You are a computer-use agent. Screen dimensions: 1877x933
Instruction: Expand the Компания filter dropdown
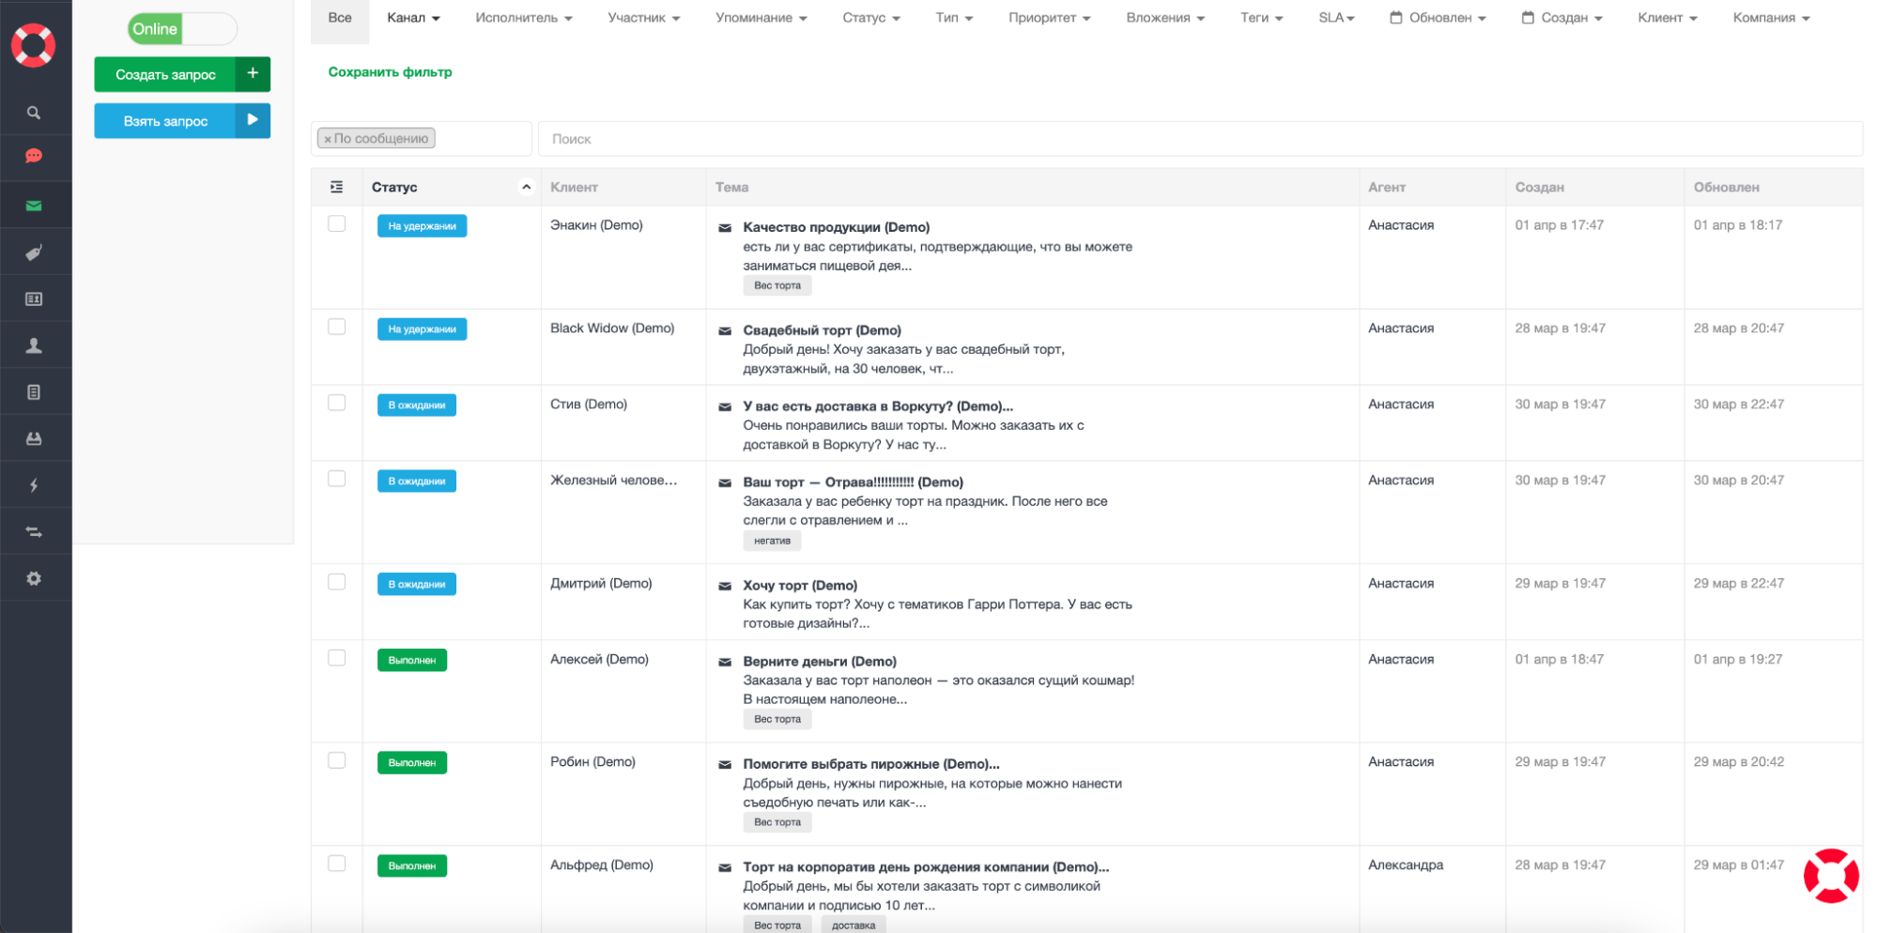(x=1770, y=18)
